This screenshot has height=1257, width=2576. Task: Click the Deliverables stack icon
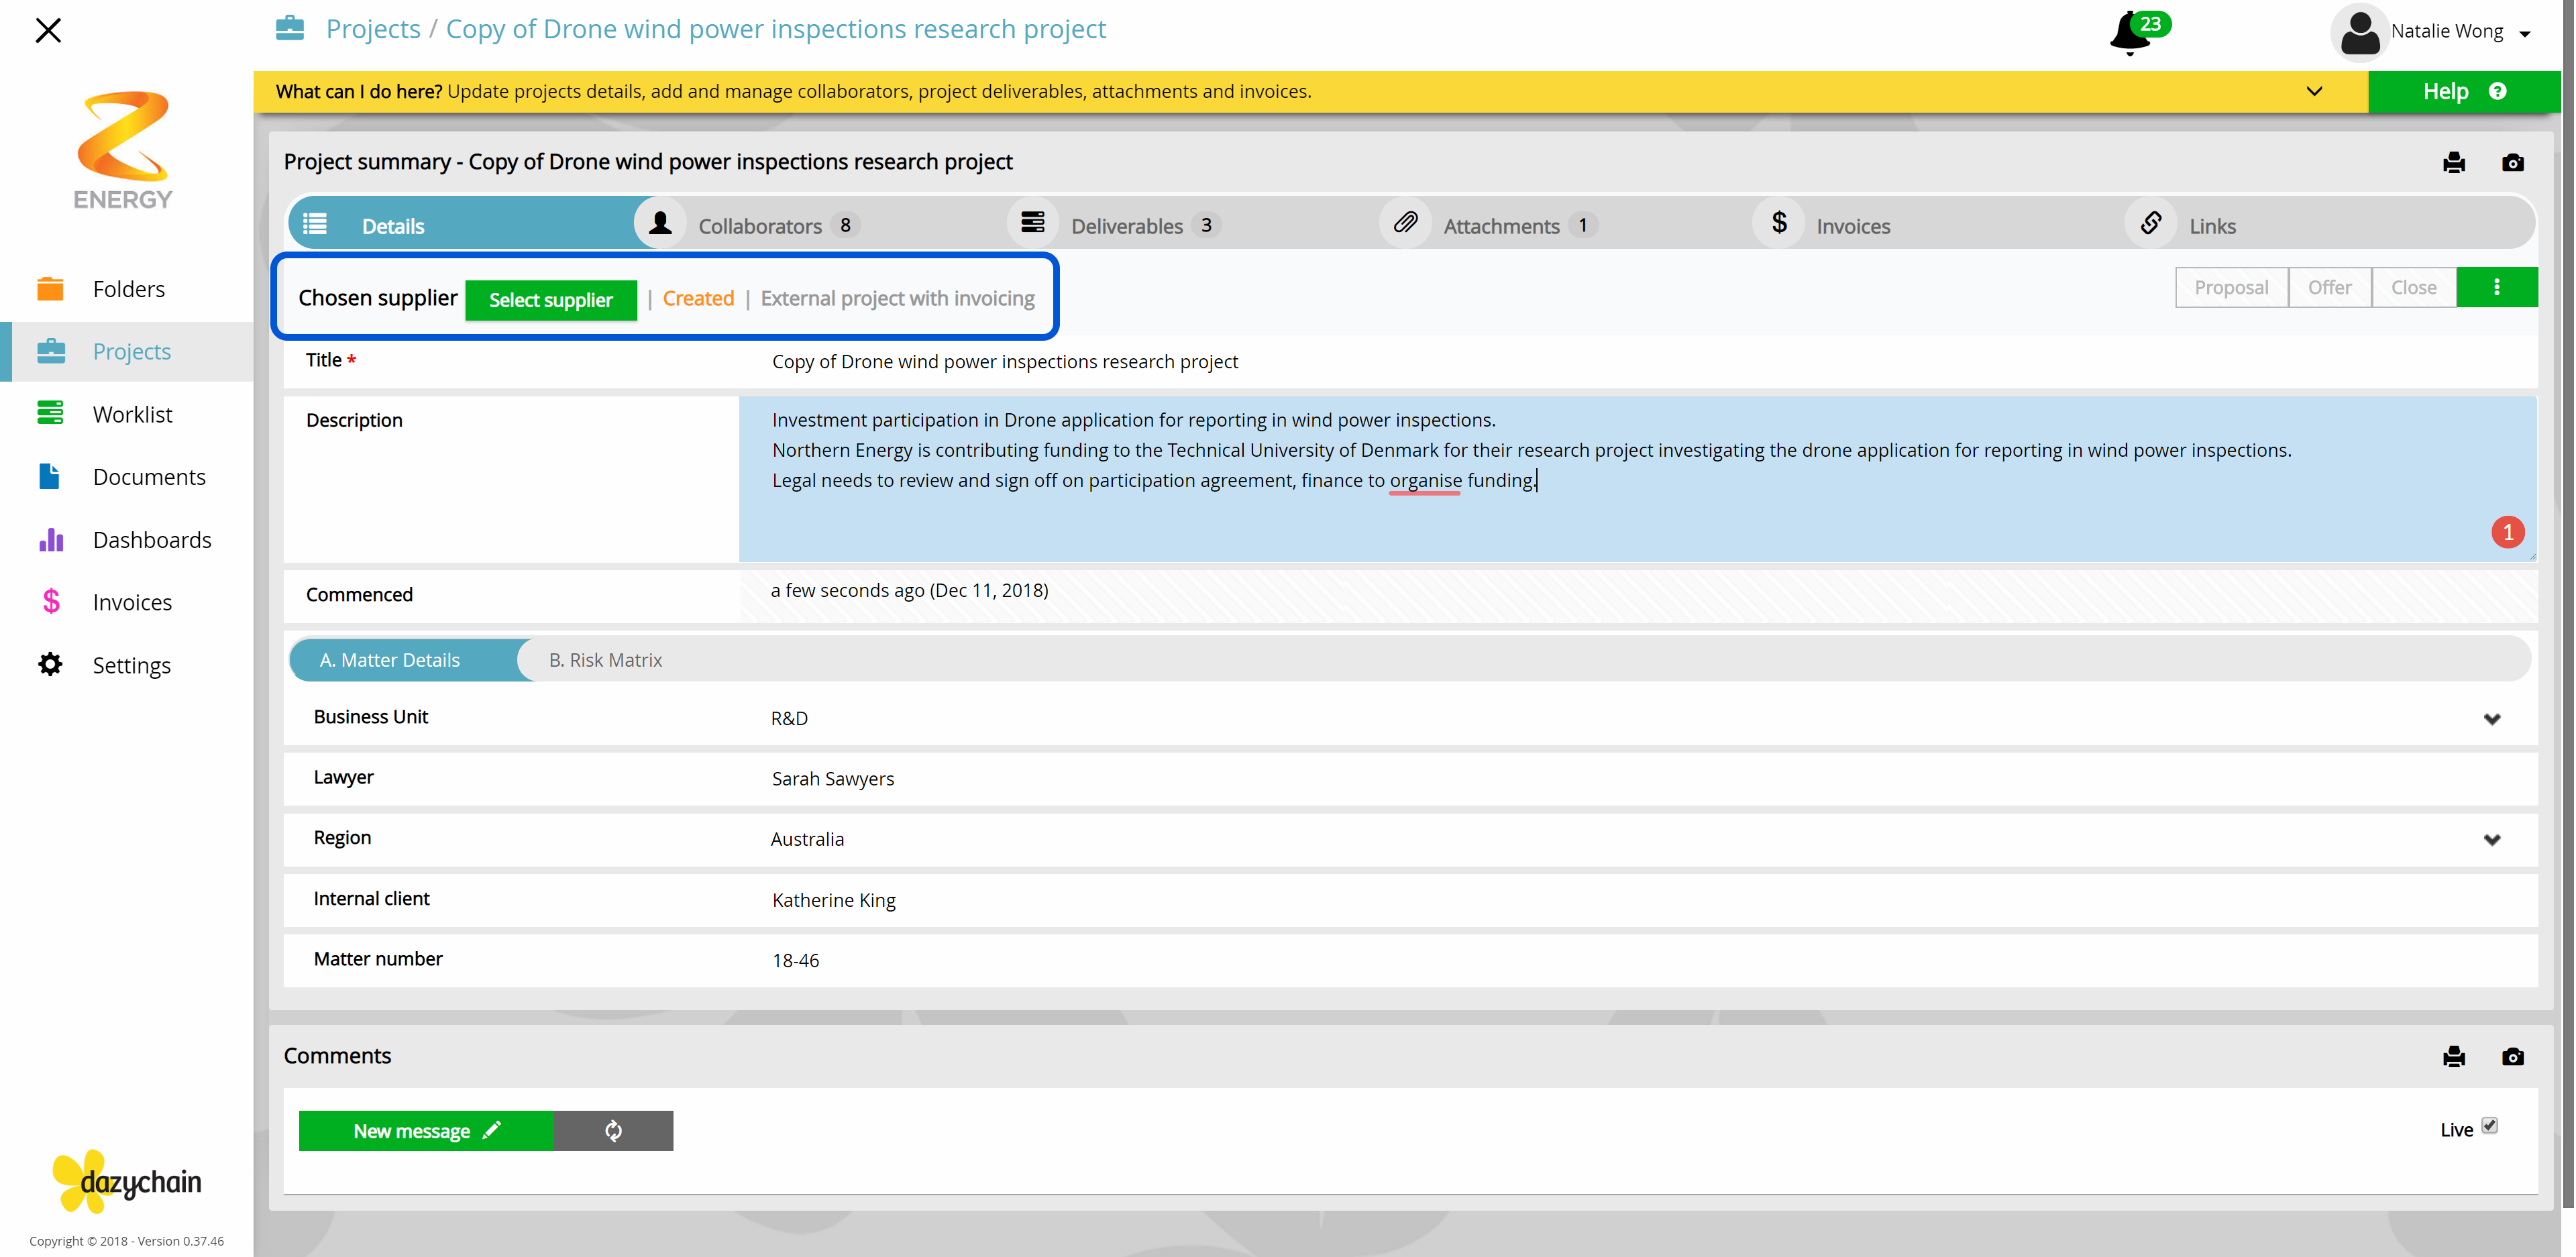pos(1033,222)
